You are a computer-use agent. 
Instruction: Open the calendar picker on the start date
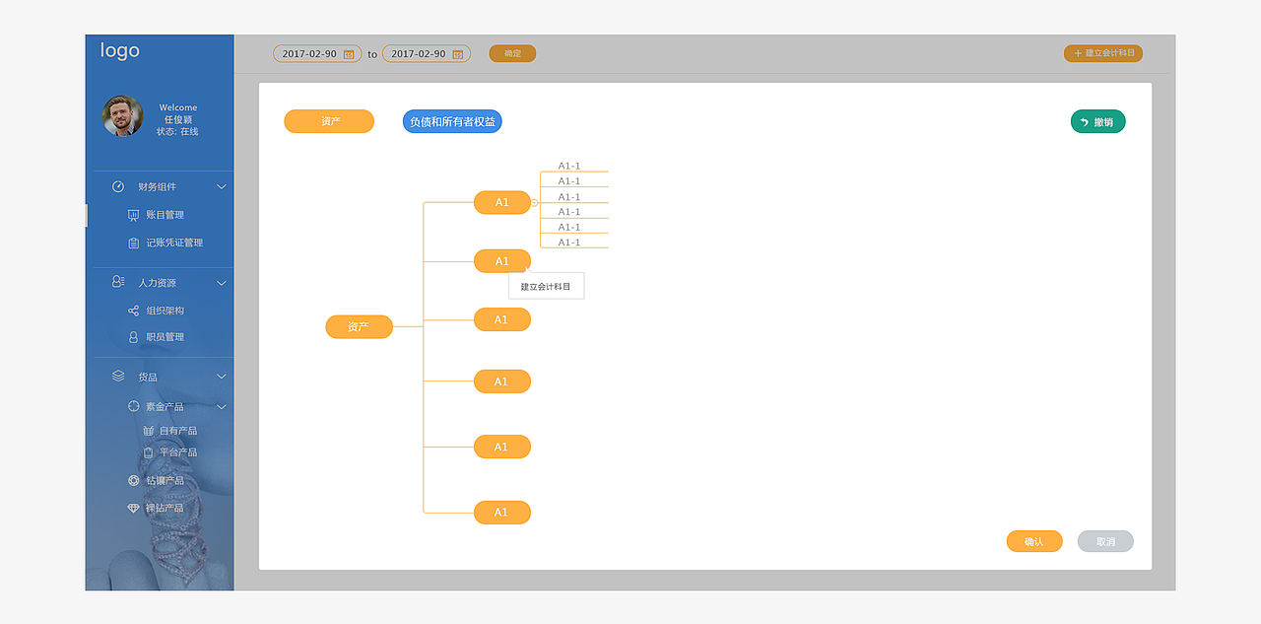[x=349, y=55]
